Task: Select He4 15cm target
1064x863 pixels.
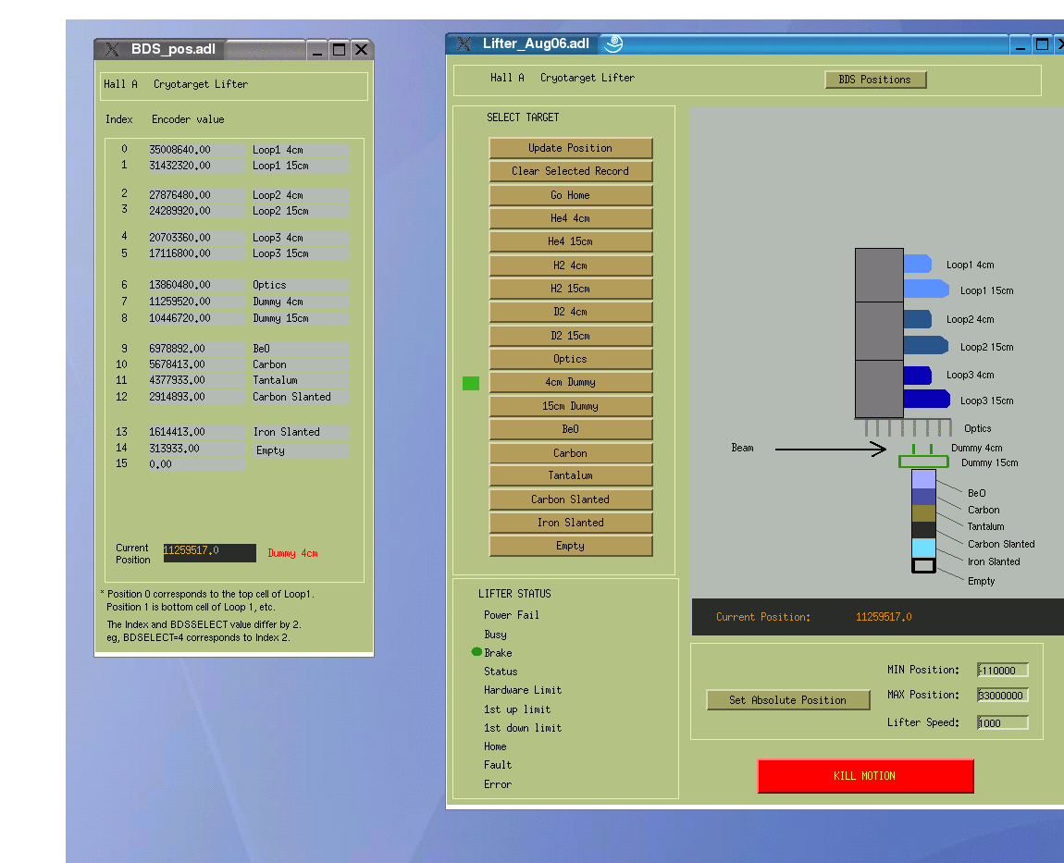Action: [571, 241]
